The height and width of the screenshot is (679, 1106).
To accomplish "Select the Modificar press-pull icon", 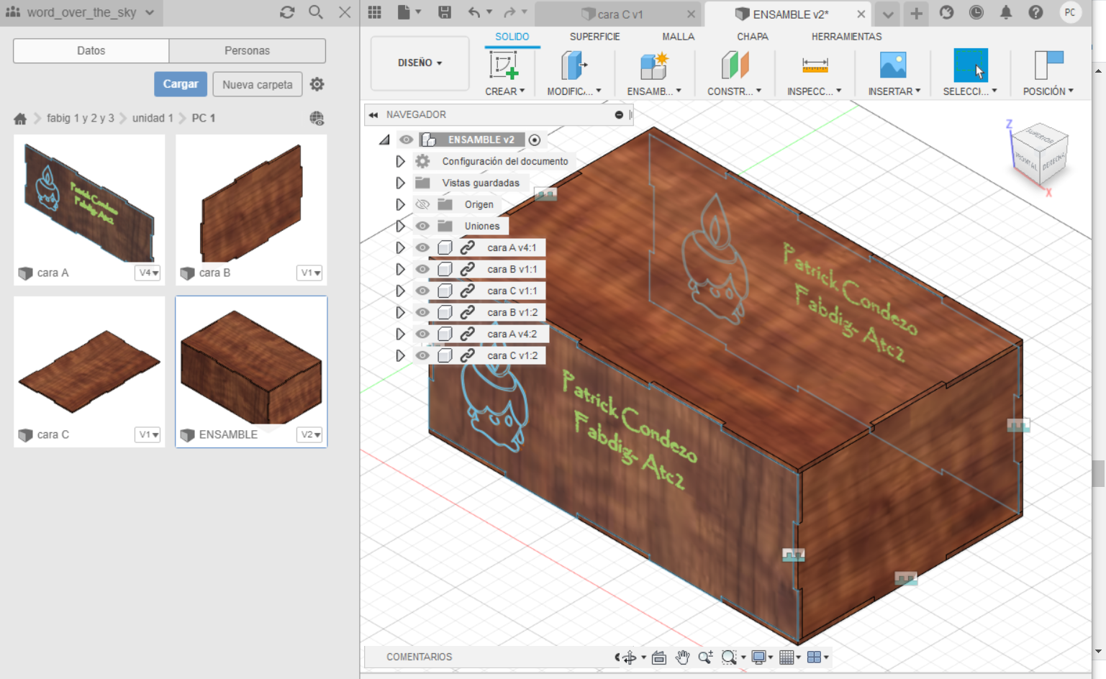I will click(x=573, y=65).
